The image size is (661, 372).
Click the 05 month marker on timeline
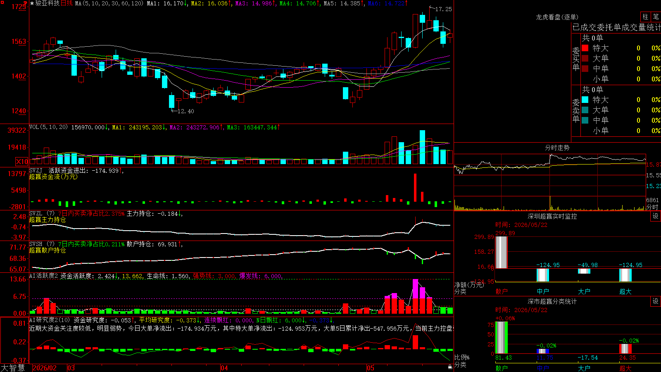(x=371, y=368)
